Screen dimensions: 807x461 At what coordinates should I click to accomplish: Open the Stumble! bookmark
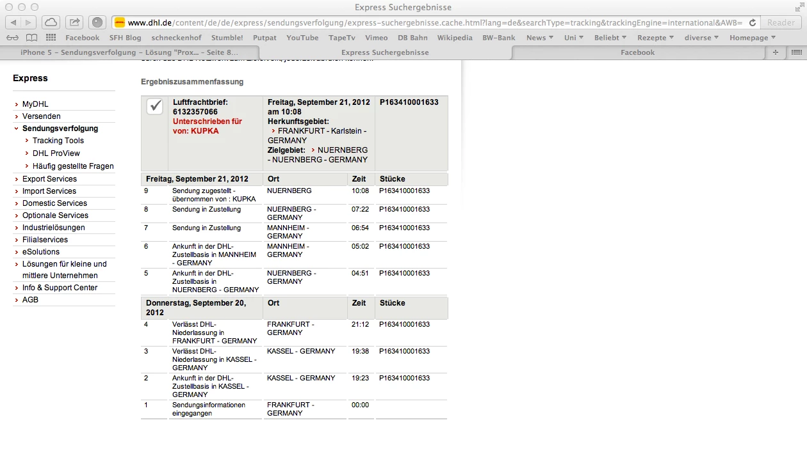(x=227, y=38)
